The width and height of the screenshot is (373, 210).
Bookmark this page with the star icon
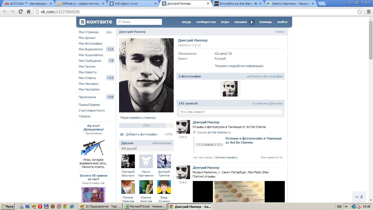click(360, 12)
